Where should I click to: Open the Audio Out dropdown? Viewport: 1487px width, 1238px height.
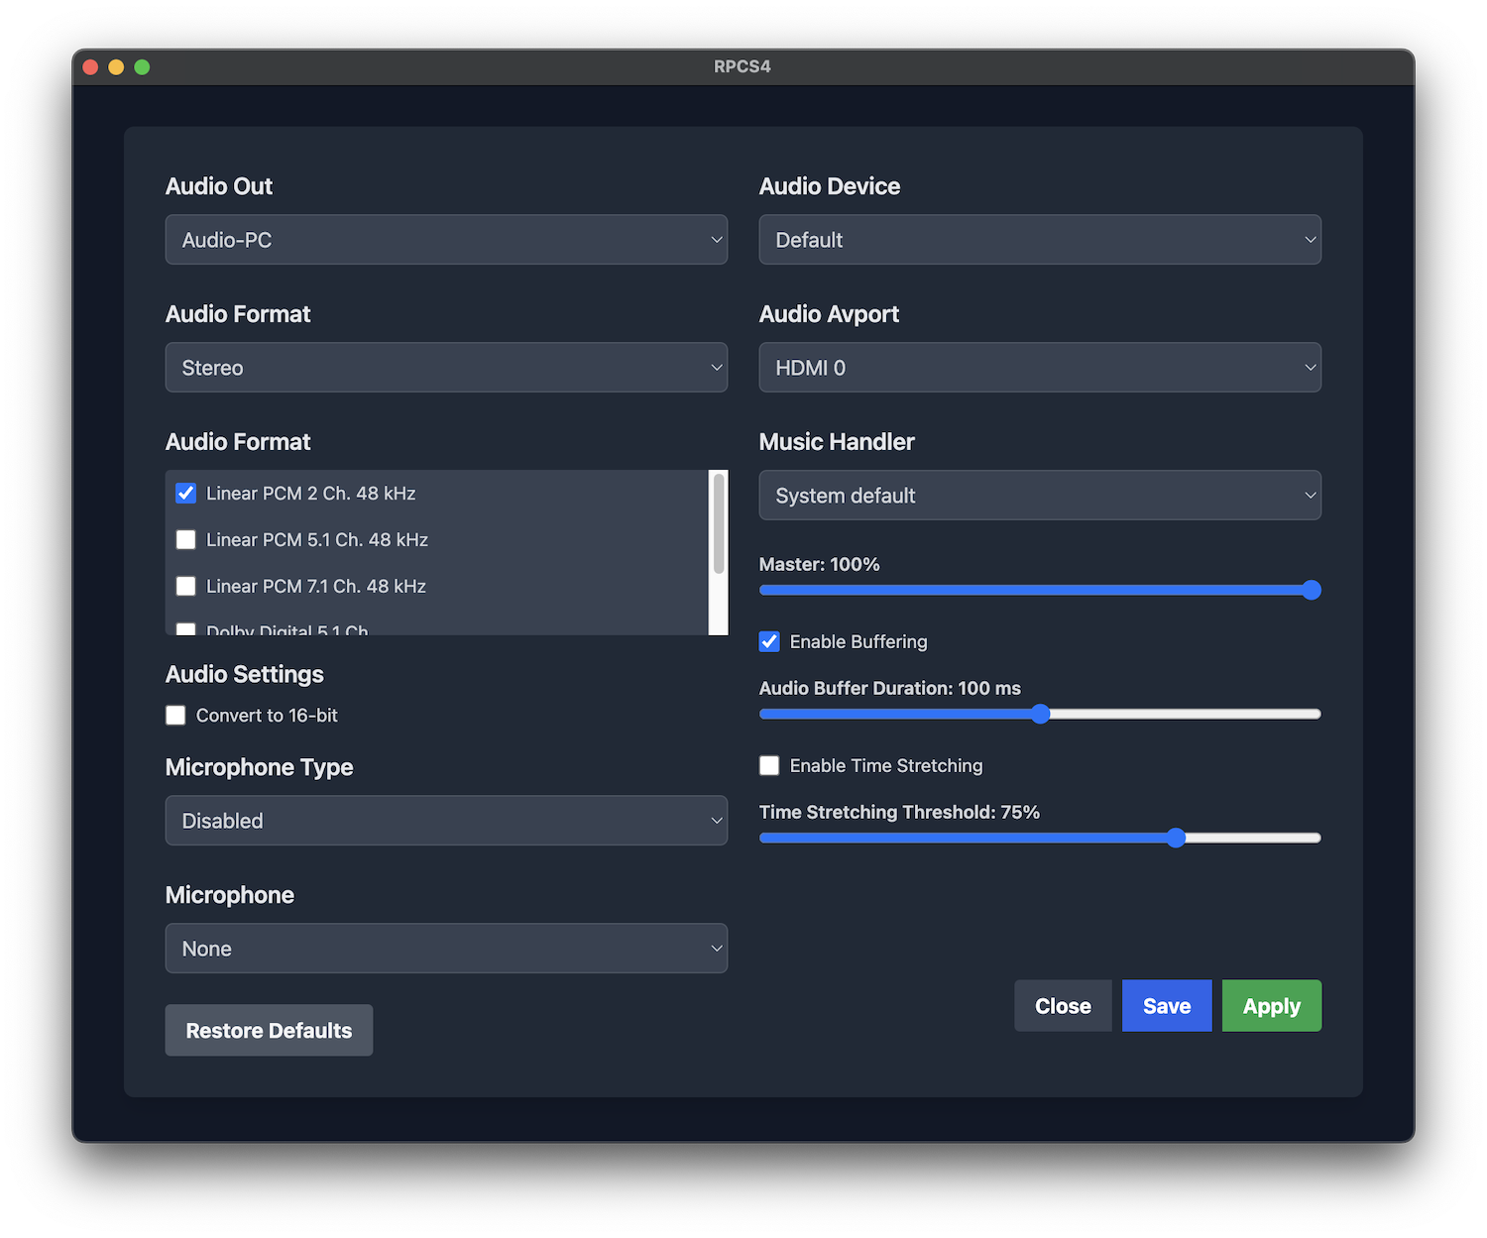tap(446, 239)
